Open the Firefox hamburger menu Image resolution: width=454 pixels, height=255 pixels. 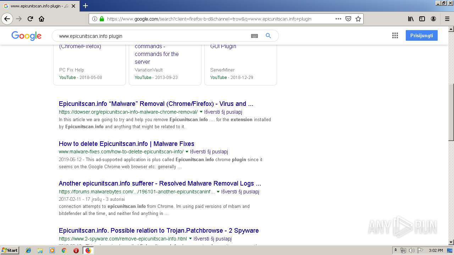[x=447, y=19]
